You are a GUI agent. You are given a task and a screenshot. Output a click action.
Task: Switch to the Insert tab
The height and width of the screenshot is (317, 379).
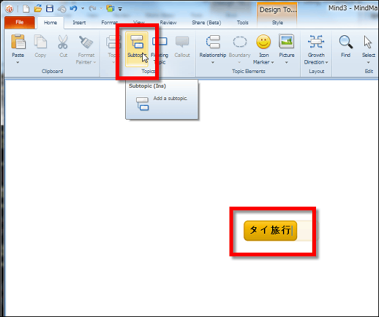coord(79,22)
